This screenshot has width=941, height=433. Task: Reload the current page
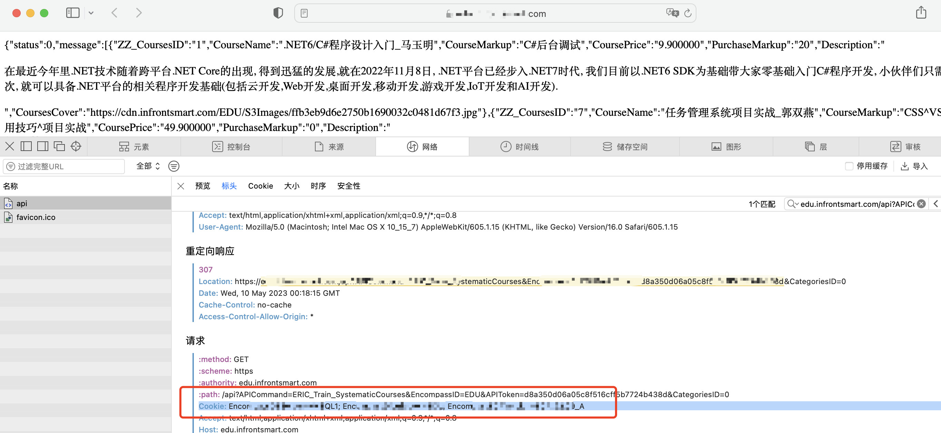687,13
